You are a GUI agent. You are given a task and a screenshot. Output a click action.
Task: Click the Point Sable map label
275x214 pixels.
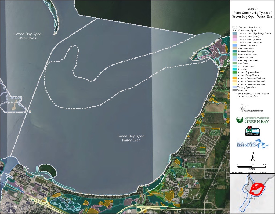point(214,52)
